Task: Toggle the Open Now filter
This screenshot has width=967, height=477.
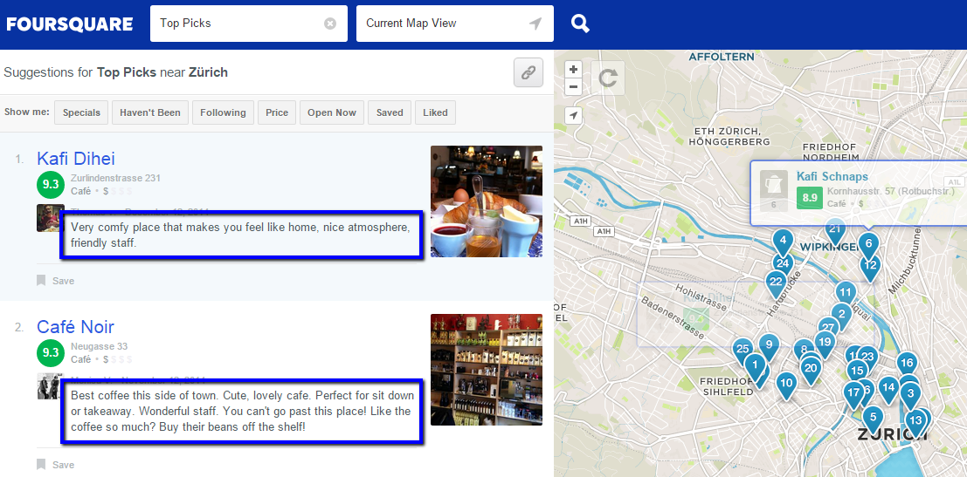Action: pos(332,112)
